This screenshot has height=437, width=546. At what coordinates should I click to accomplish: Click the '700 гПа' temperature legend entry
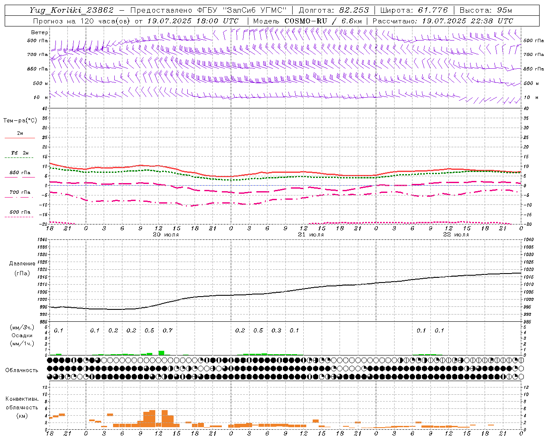(x=20, y=192)
